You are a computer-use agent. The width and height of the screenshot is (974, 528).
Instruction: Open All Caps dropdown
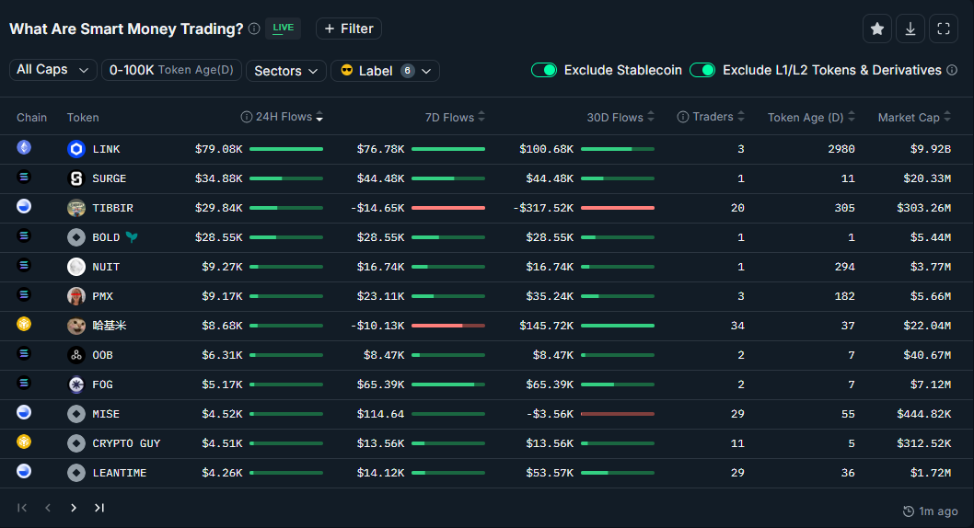(x=52, y=70)
